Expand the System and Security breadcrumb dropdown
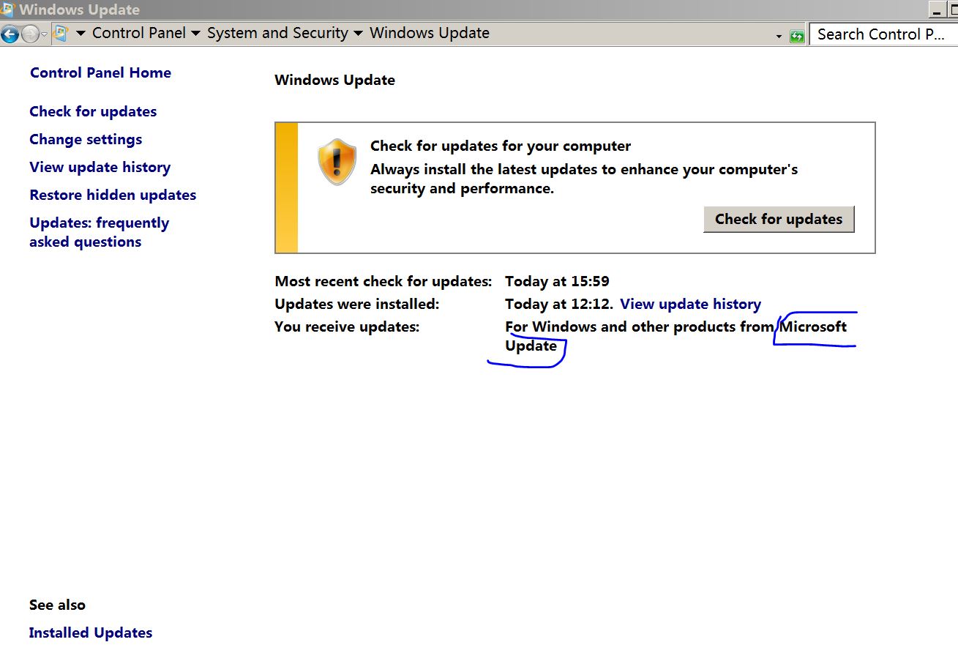 (358, 34)
